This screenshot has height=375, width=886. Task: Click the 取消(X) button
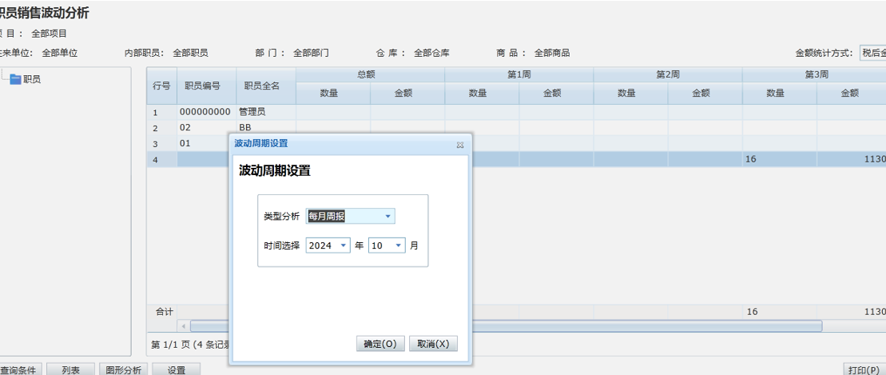pyautogui.click(x=433, y=344)
